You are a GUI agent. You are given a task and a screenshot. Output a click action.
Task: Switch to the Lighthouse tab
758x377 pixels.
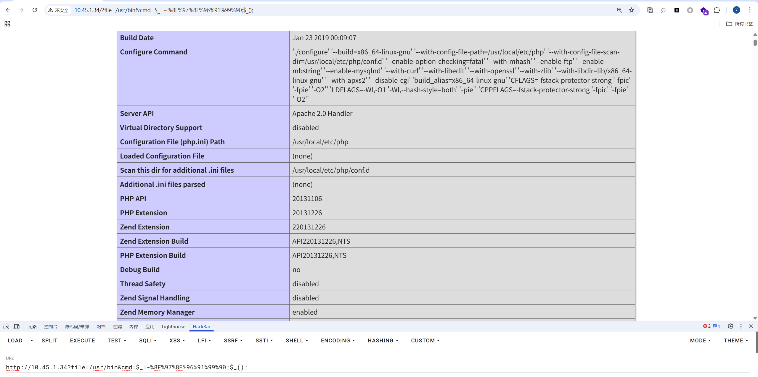coord(173,326)
